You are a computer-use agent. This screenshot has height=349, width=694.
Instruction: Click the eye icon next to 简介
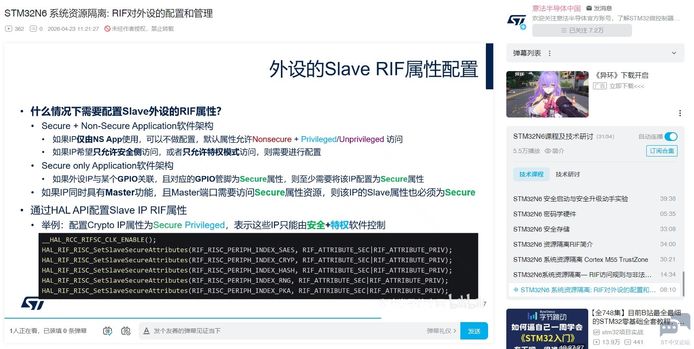548,151
